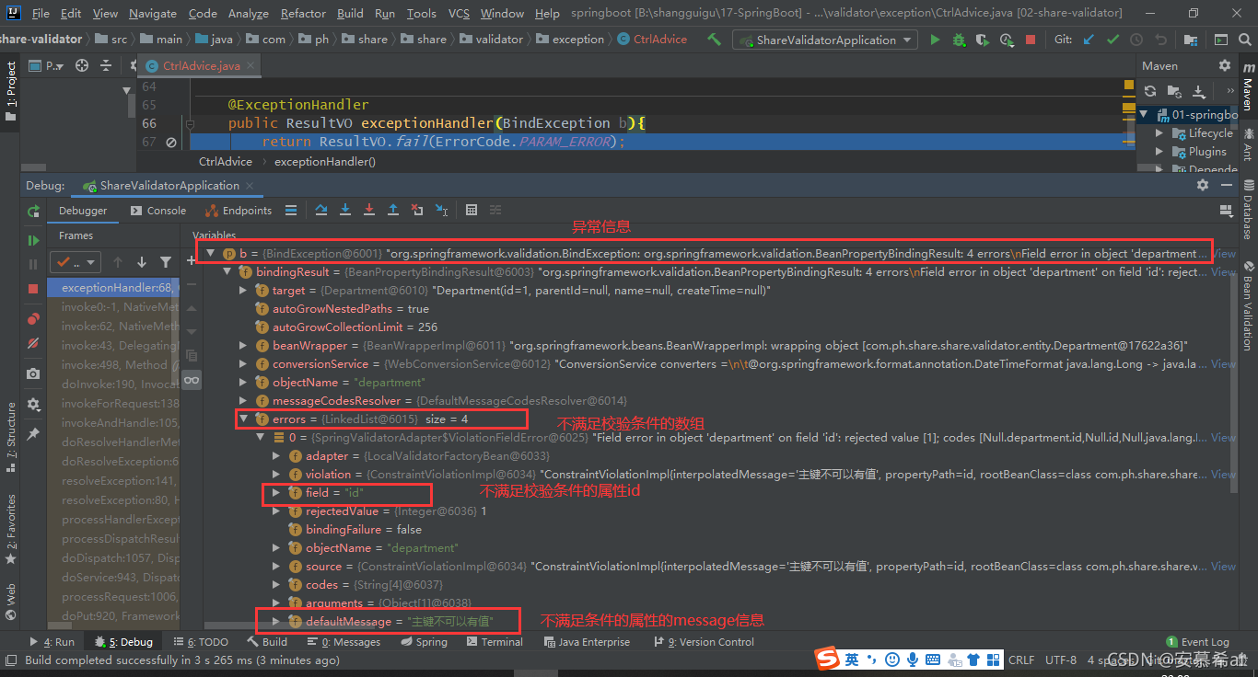Image resolution: width=1258 pixels, height=677 pixels.
Task: Open thread selector dropdown in Frames
Action: click(x=75, y=262)
